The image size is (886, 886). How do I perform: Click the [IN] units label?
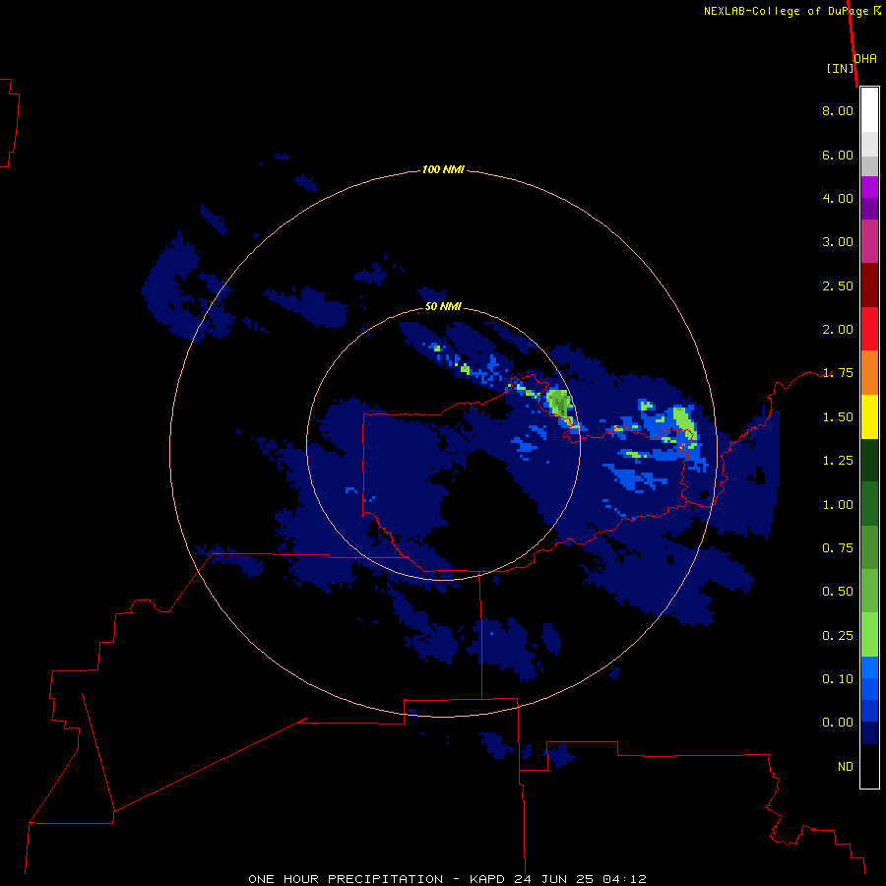click(841, 68)
